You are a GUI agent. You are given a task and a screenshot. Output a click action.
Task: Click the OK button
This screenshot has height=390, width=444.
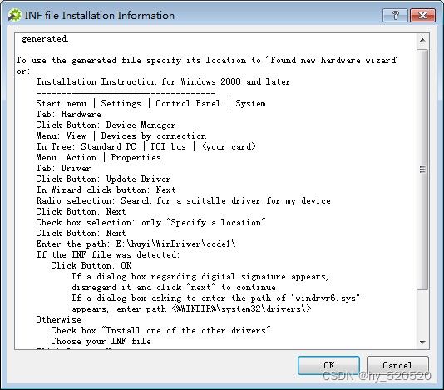[x=328, y=365]
